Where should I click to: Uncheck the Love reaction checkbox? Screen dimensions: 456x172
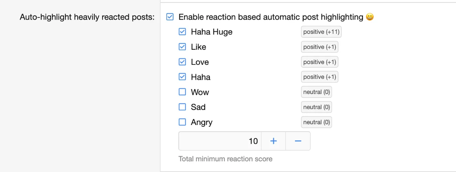tap(182, 62)
